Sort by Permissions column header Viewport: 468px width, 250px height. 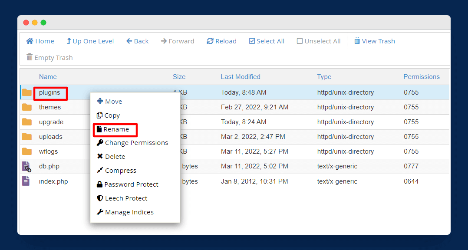click(x=421, y=77)
